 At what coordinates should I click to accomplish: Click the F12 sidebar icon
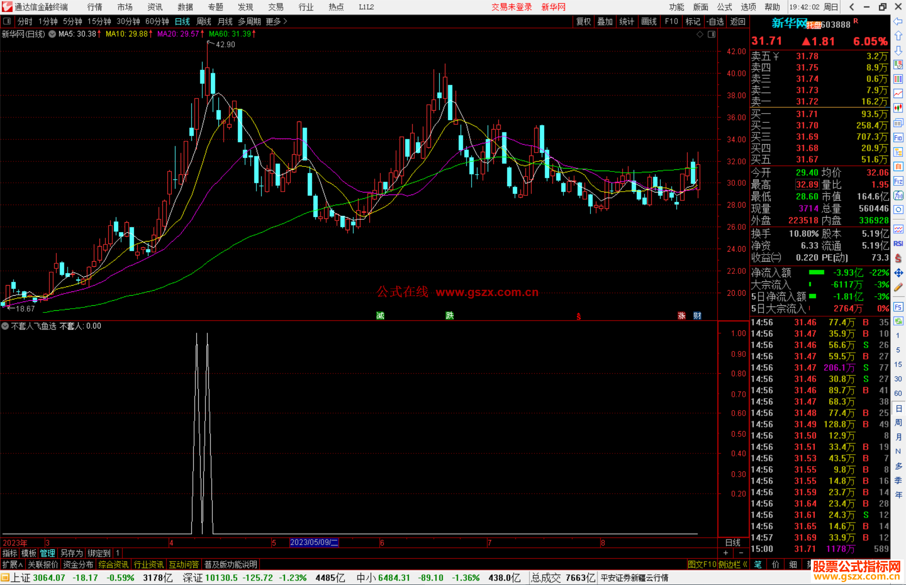pyautogui.click(x=898, y=181)
